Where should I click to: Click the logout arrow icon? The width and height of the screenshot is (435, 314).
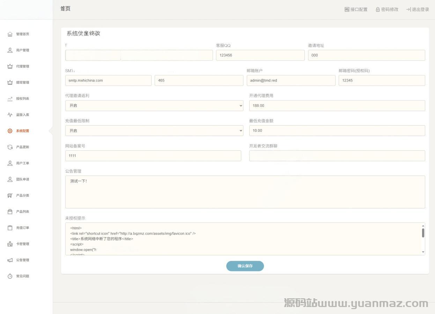click(408, 9)
